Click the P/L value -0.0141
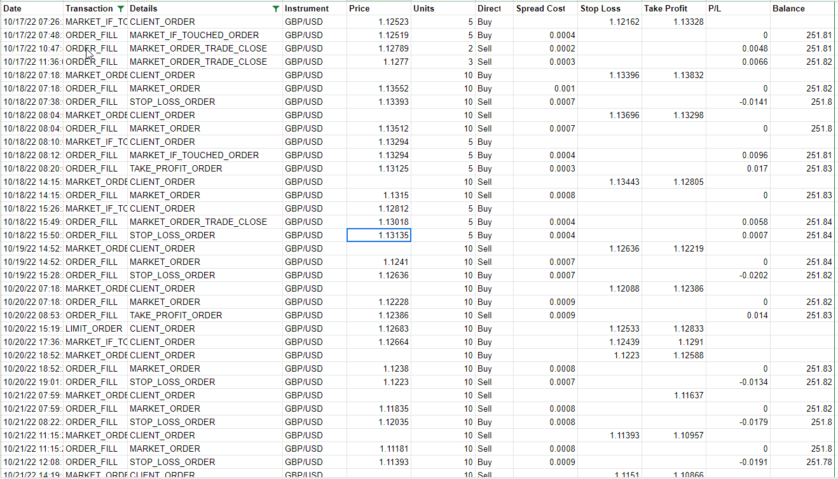This screenshot has height=479, width=838. 738,102
